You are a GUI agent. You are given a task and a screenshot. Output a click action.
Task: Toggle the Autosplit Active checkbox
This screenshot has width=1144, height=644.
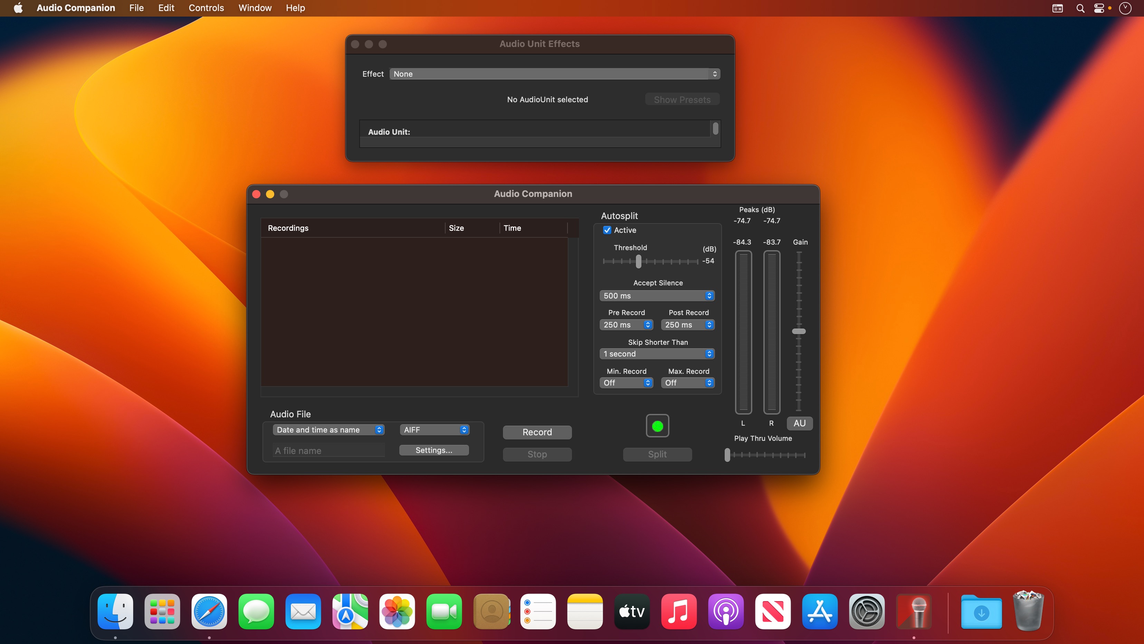click(x=607, y=230)
